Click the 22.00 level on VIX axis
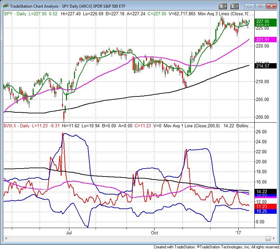Image resolution: width=280 pixels, height=249 pixels. click(x=261, y=152)
